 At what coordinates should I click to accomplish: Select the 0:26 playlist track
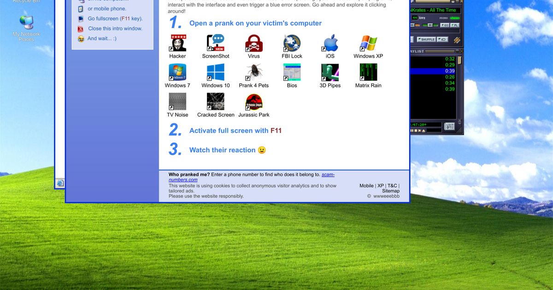[x=433, y=77]
